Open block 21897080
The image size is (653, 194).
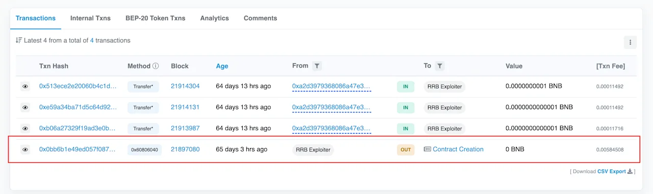pos(185,149)
